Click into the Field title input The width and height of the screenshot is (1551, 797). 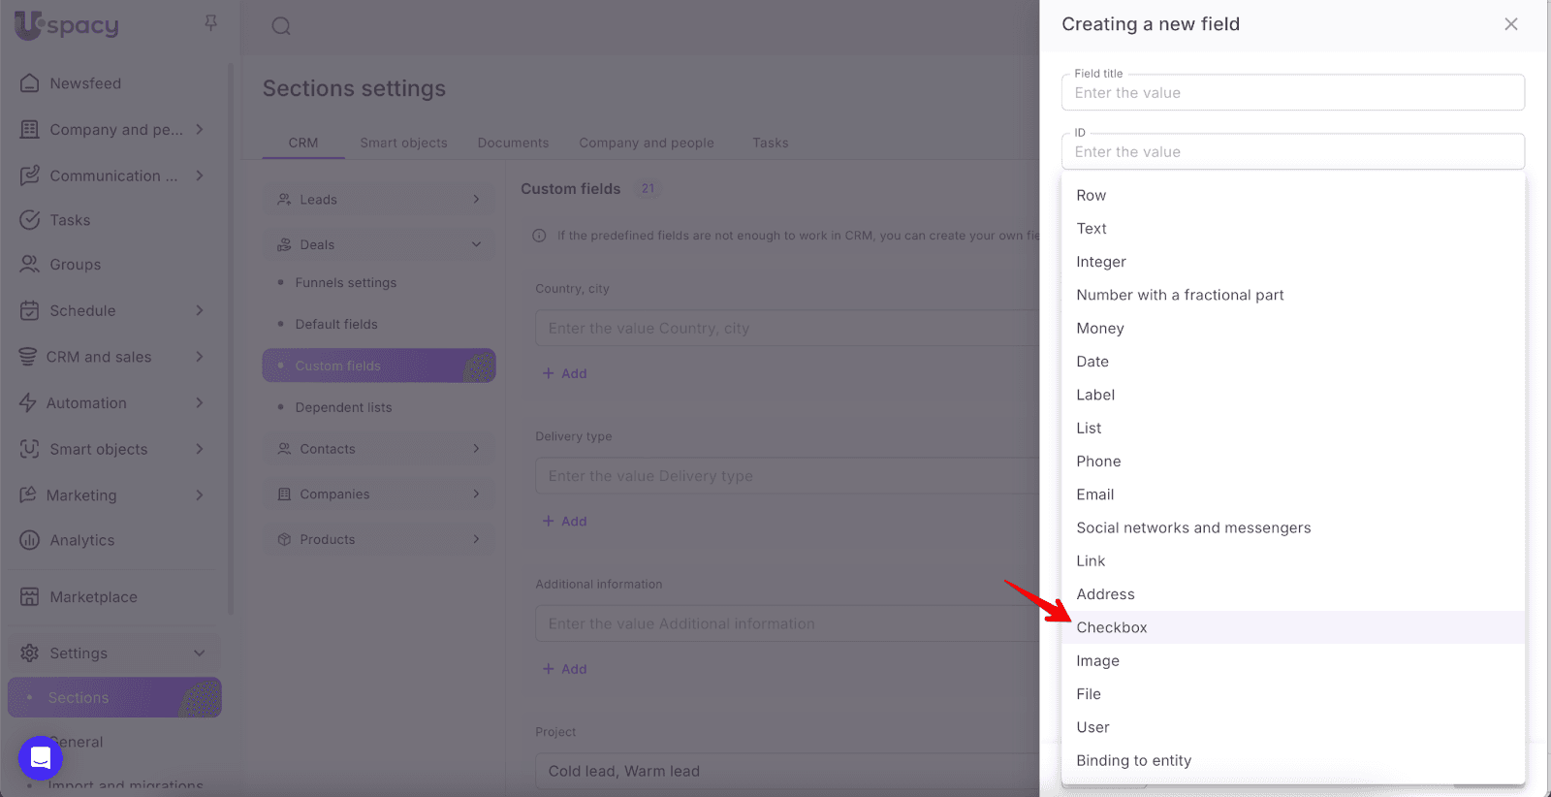1292,93
